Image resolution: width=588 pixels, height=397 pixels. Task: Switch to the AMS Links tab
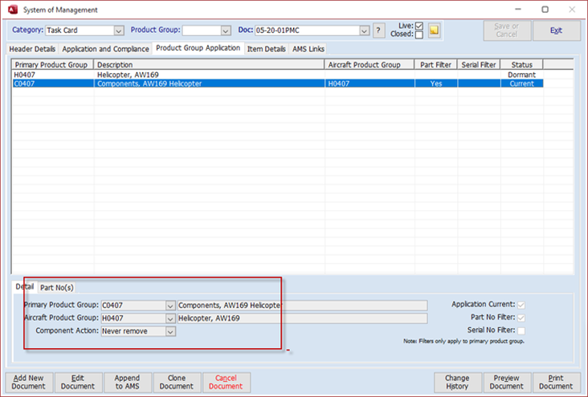pos(308,49)
